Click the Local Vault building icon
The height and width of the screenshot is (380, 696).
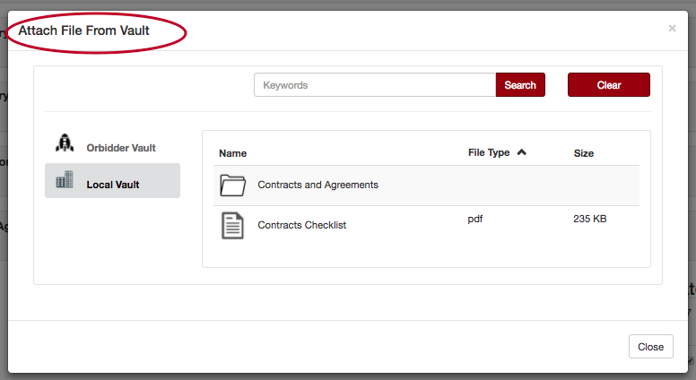pyautogui.click(x=65, y=179)
